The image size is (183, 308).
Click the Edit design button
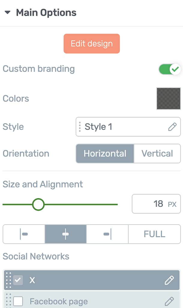(91, 44)
